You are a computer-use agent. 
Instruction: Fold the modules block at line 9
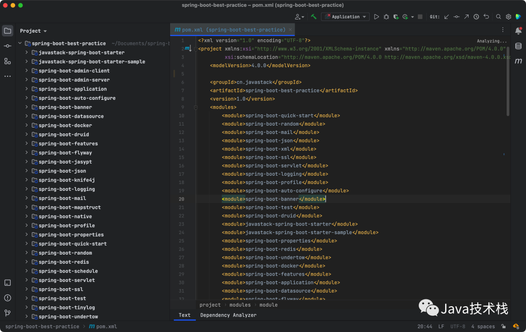[x=196, y=107]
